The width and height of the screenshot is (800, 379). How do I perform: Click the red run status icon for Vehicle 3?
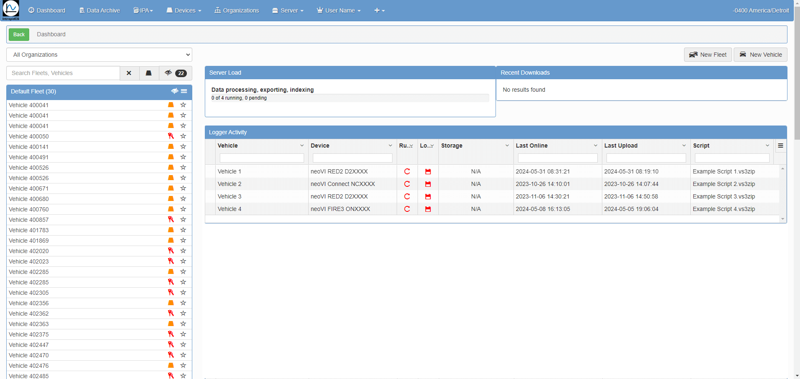407,196
